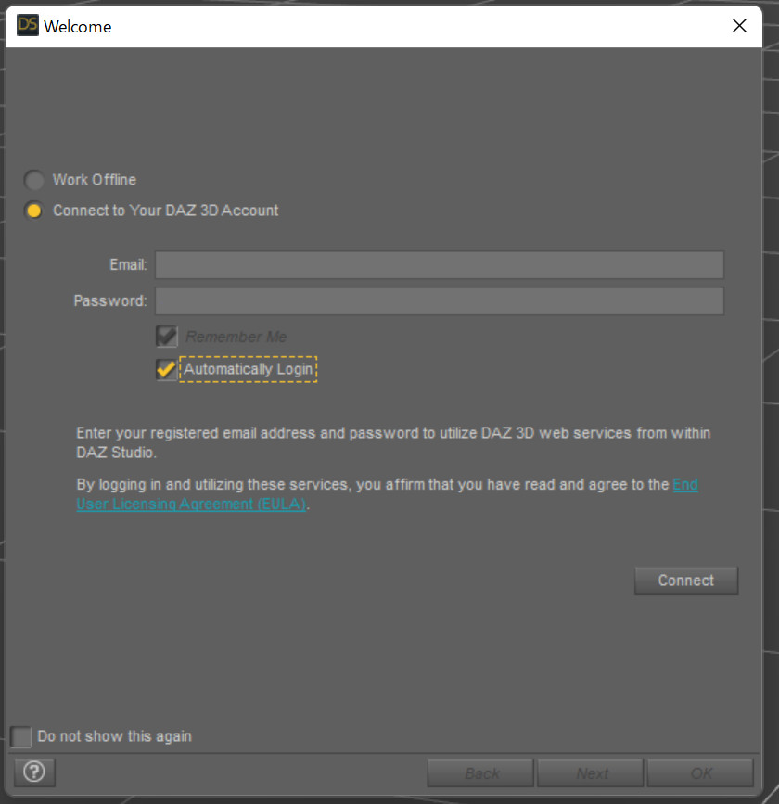Select Connect to Your DAZ 3D Account

tap(34, 211)
